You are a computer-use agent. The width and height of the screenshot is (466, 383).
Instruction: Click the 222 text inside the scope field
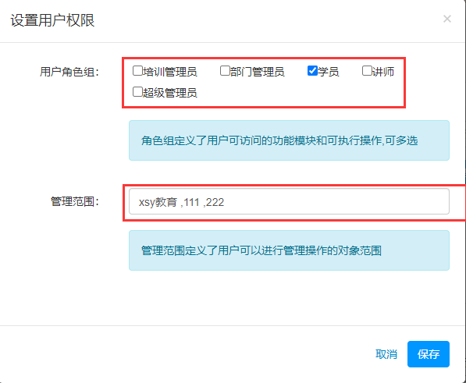click(215, 203)
